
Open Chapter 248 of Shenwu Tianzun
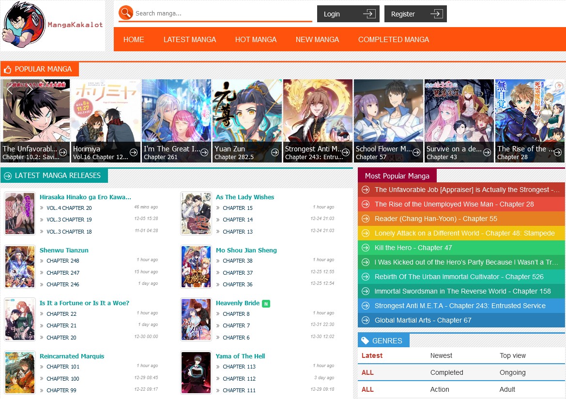(x=63, y=261)
